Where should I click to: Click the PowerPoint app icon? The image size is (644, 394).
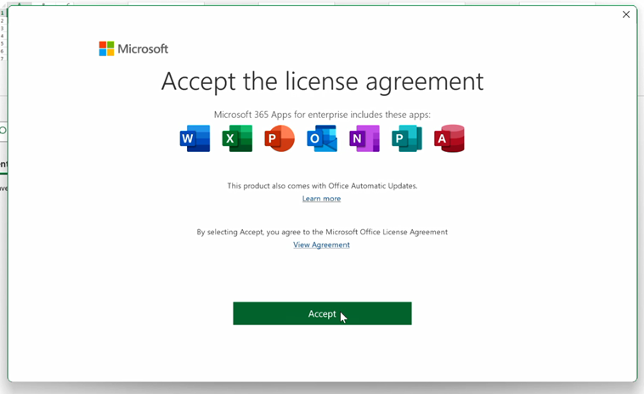coord(280,138)
